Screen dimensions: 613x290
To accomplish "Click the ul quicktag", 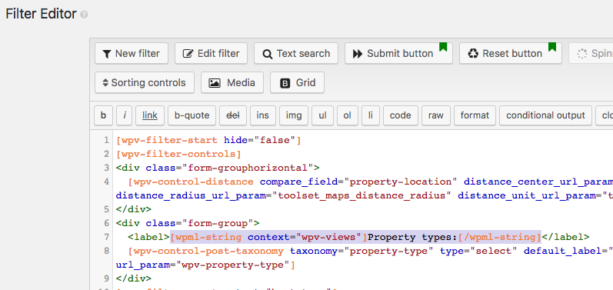I will [322, 115].
